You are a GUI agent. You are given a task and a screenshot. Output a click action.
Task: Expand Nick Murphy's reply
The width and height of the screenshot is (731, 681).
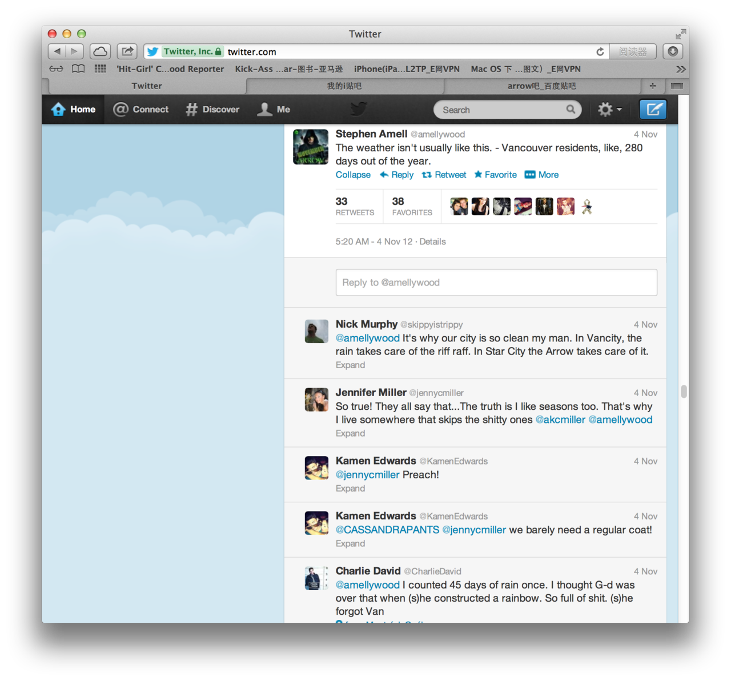(350, 365)
